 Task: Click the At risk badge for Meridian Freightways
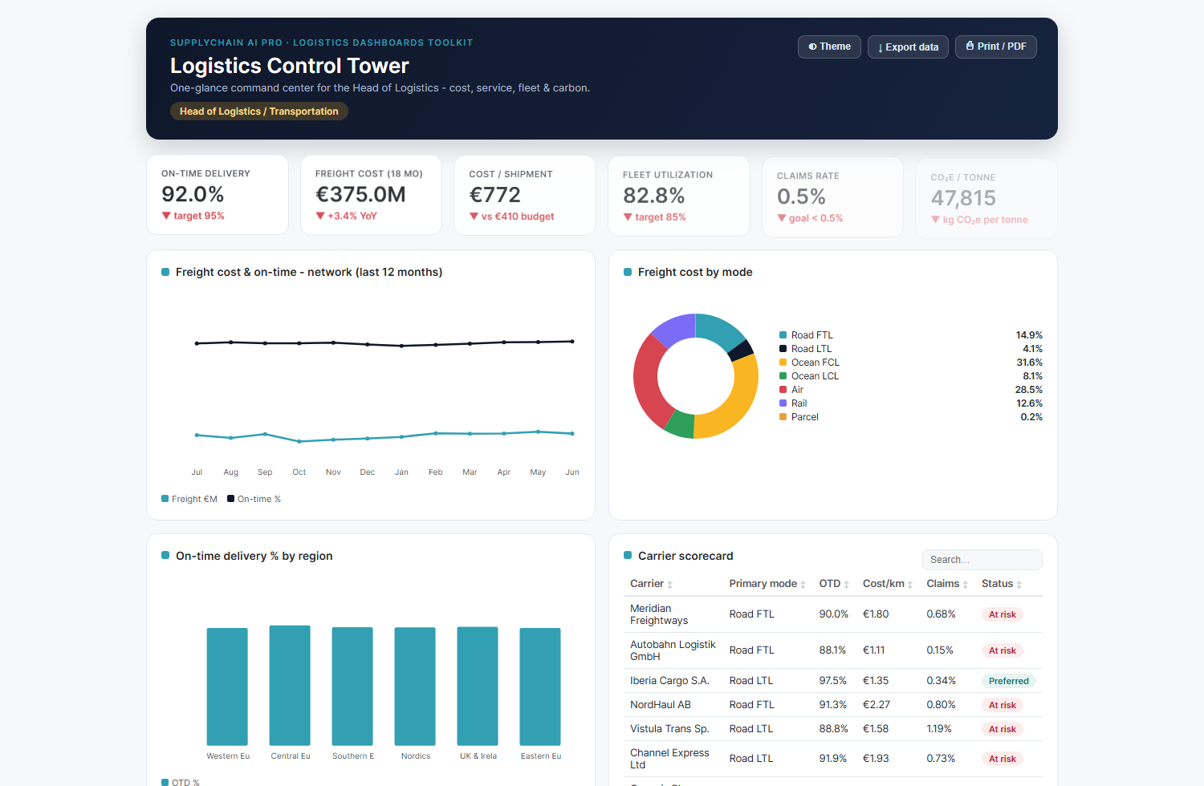click(x=1003, y=614)
